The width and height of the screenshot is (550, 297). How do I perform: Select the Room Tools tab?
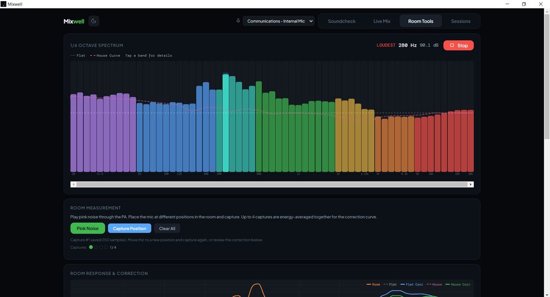click(420, 21)
